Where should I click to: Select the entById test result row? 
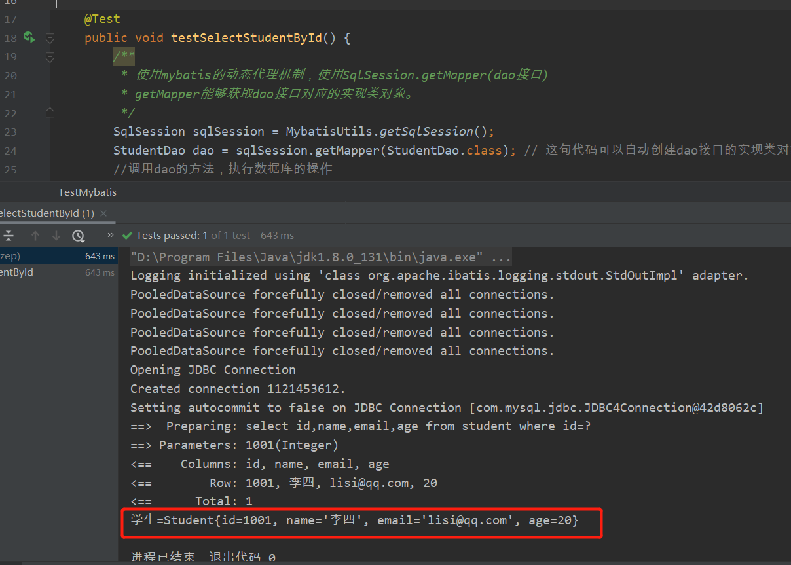pyautogui.click(x=59, y=272)
